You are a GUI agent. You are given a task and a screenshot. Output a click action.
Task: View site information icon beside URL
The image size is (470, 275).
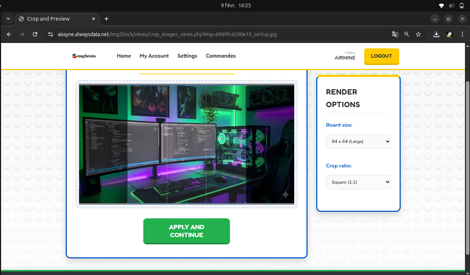51,34
